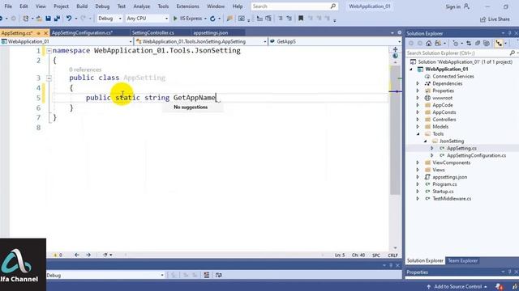Click the IIS Express run label

point(191,19)
